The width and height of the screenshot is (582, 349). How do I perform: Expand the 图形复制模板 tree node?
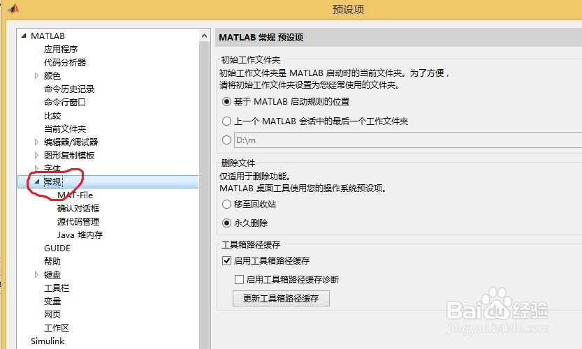point(36,156)
